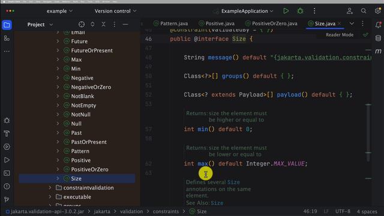Click the editor vertical scrollbar
Screen dimensions: 384x216
[x=368, y=132]
